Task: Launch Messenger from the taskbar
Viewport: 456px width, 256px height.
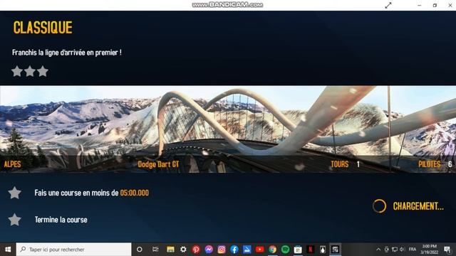Action: point(209,250)
